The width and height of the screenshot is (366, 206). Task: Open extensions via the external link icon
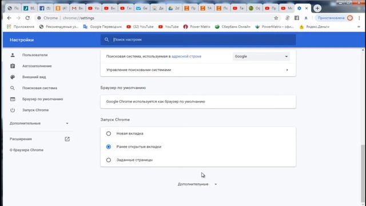(x=67, y=139)
